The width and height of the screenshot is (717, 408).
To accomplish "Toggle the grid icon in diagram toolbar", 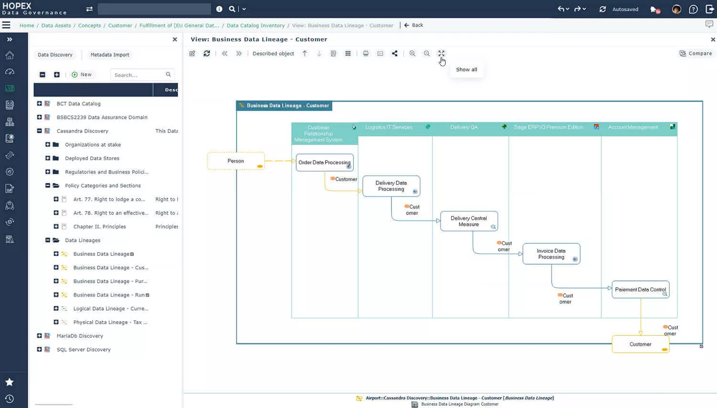I will [348, 54].
